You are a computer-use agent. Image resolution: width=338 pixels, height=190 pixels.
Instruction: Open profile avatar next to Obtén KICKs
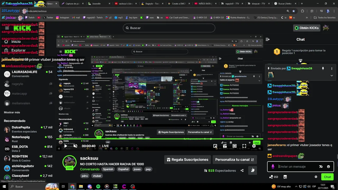point(326,28)
